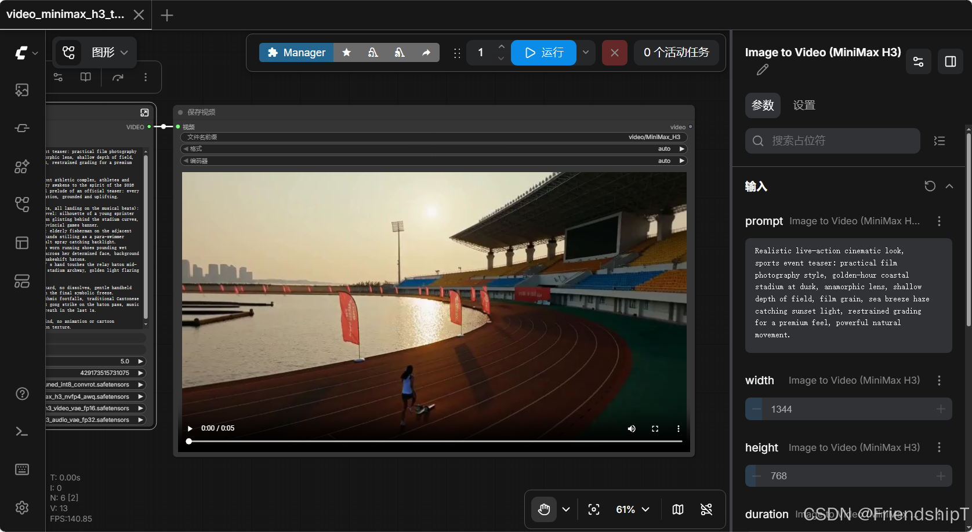Decrease the height value with minus
Image resolution: width=972 pixels, height=532 pixels.
[x=756, y=476]
